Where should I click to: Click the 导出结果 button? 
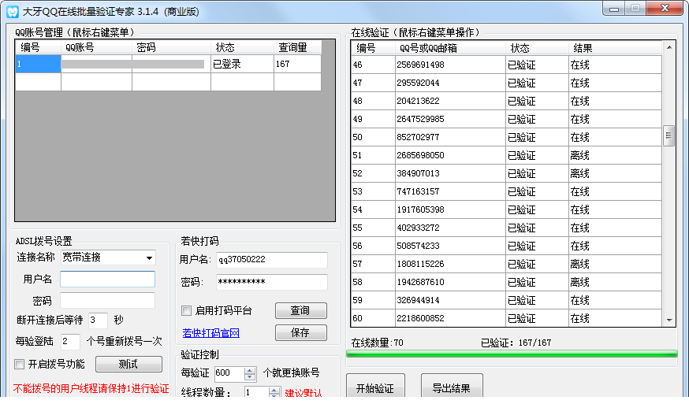(452, 387)
